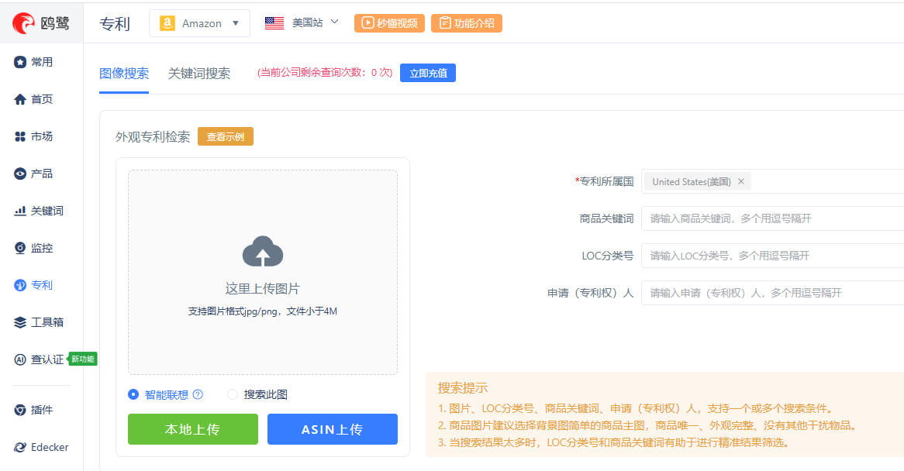Open the 监控 monitoring panel

(x=35, y=248)
